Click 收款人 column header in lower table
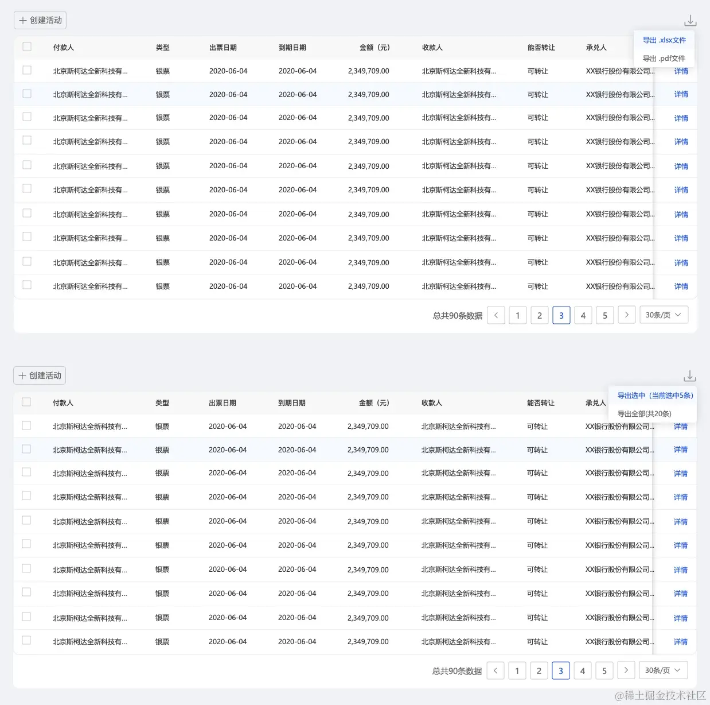Viewport: 710px width, 705px height. click(x=432, y=403)
